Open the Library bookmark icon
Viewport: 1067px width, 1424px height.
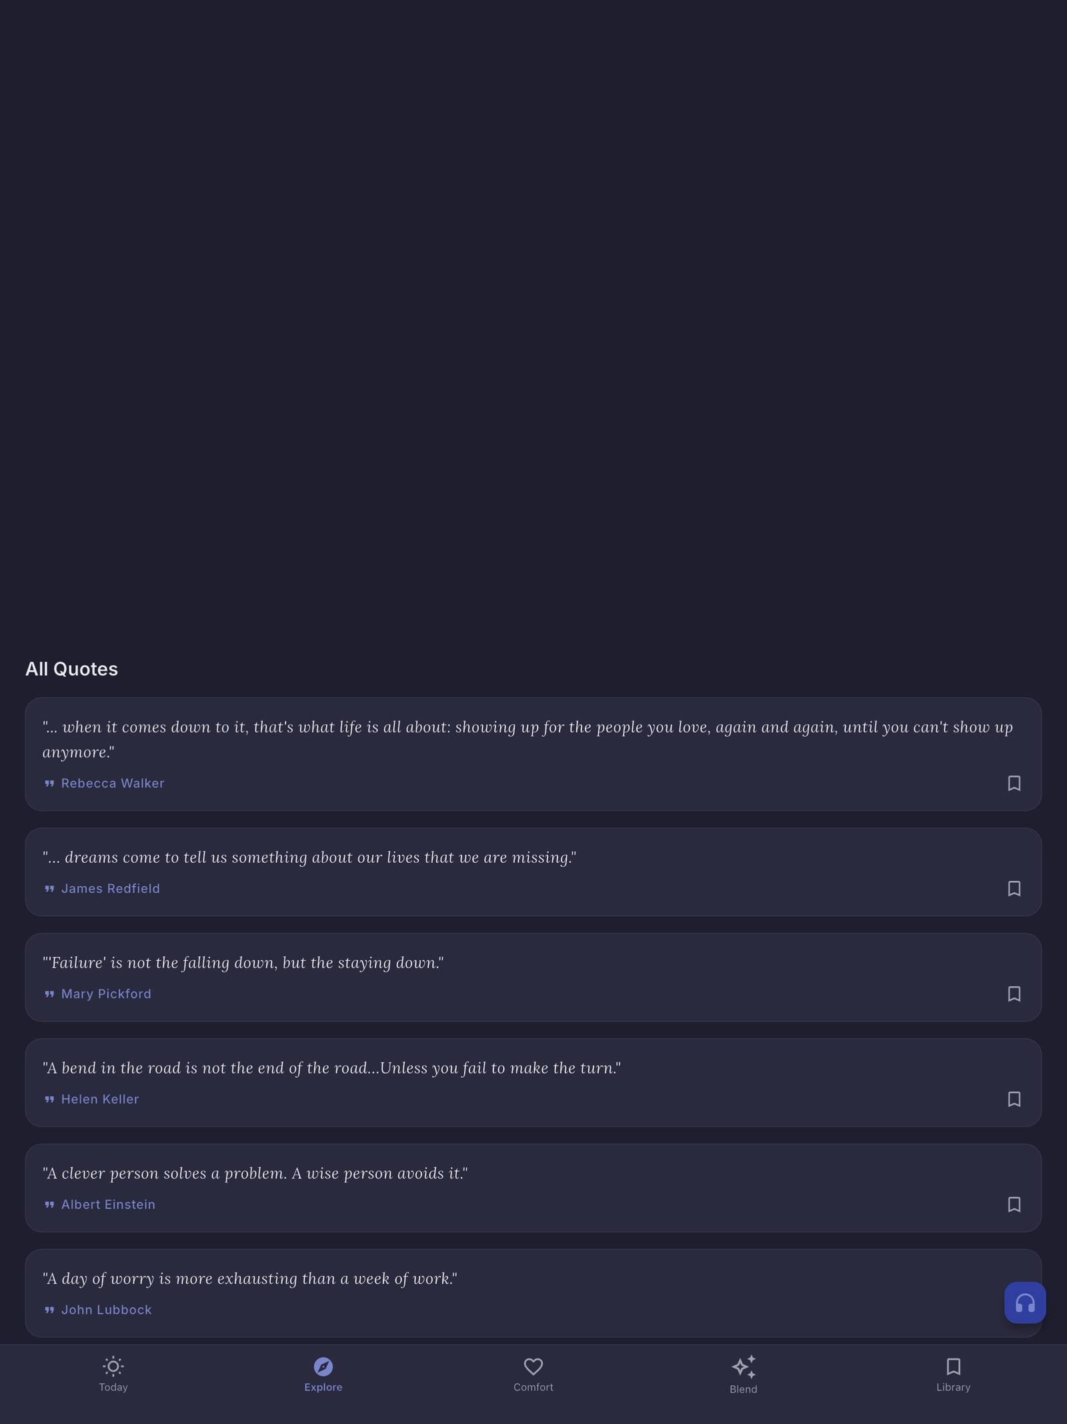coord(953,1366)
